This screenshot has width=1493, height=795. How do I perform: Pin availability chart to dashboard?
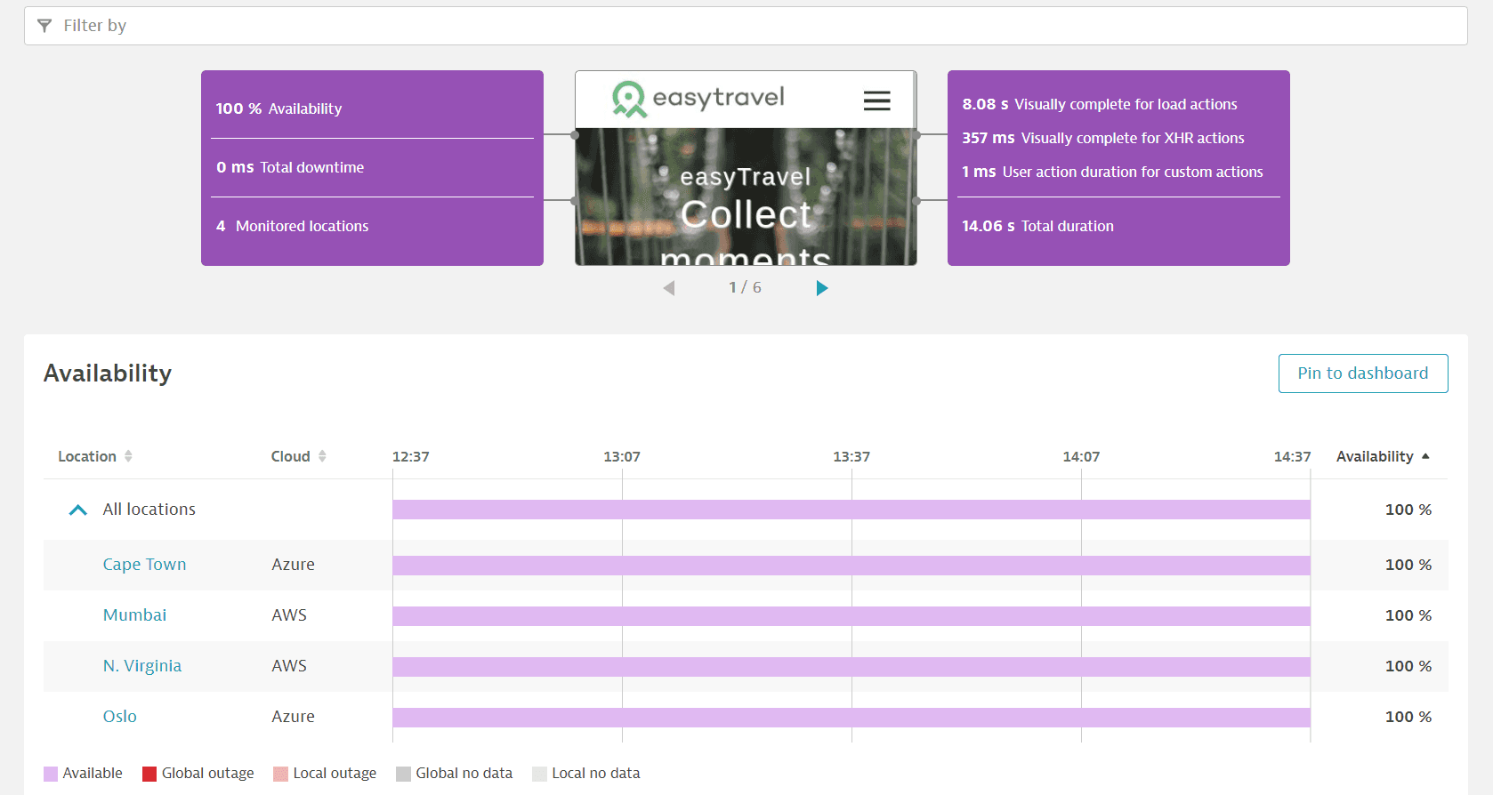1362,373
